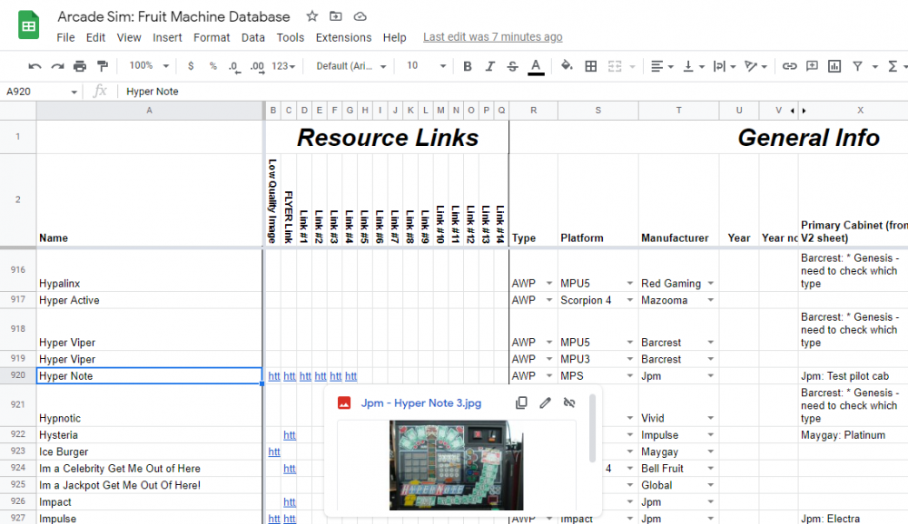Open the cell borders menu

[591, 66]
